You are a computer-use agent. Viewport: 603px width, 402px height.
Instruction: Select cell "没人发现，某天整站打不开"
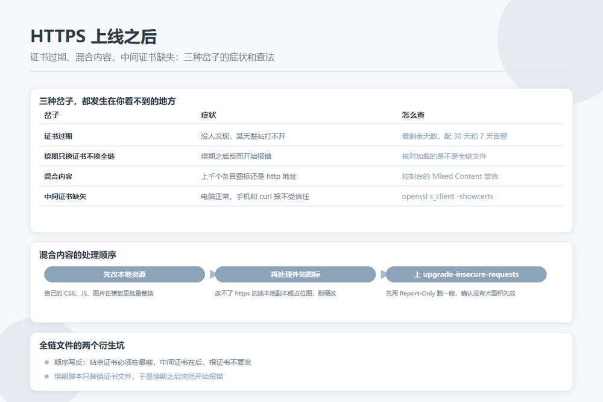(x=243, y=136)
